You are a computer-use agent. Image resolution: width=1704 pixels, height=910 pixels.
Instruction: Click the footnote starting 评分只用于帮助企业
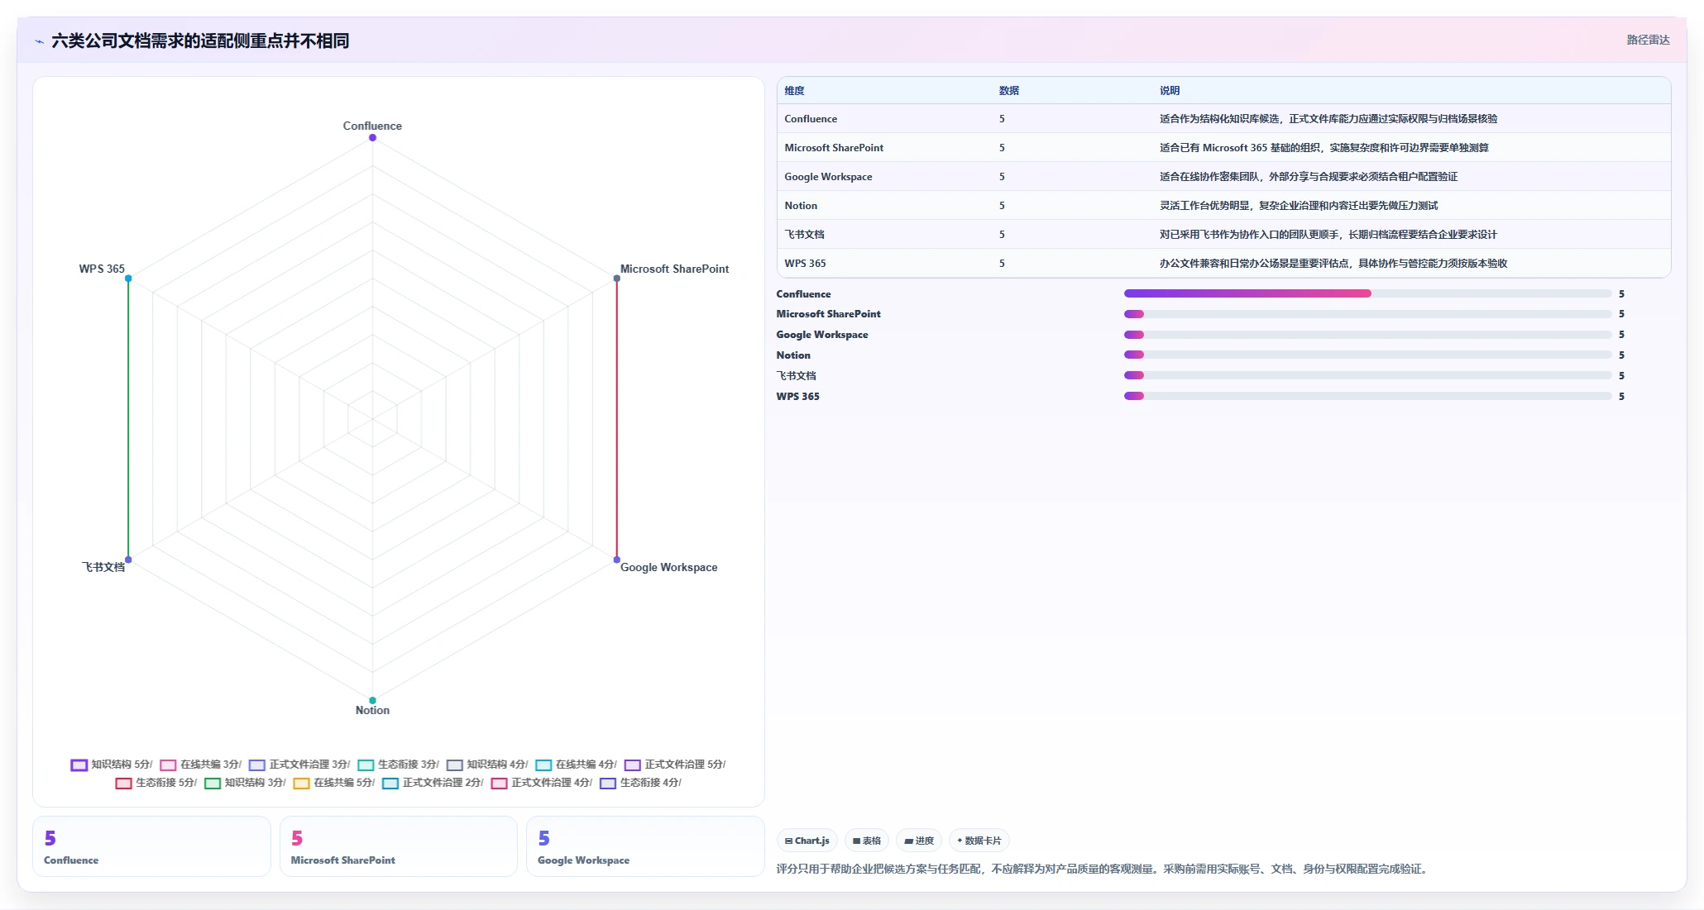pos(1103,869)
